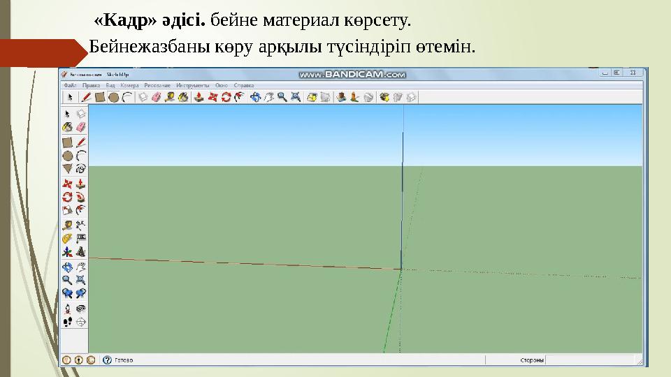Pick the Protractor tool in the left palette

click(67, 239)
